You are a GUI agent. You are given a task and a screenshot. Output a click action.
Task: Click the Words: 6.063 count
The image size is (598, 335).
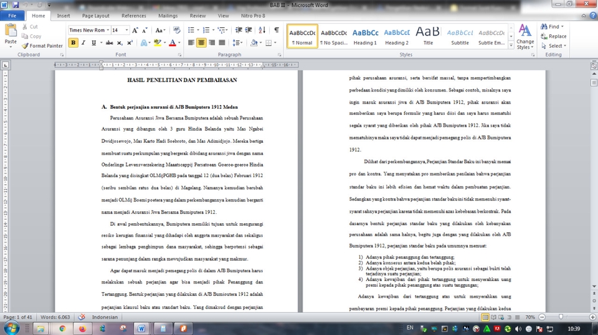point(55,317)
